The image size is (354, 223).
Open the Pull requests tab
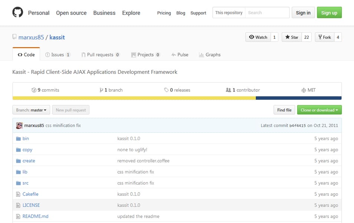(x=100, y=55)
